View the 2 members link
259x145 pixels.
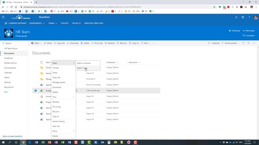248,35
